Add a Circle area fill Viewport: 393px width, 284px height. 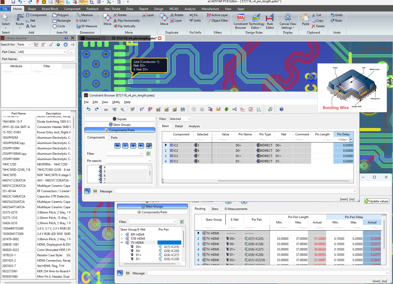(x=59, y=26)
